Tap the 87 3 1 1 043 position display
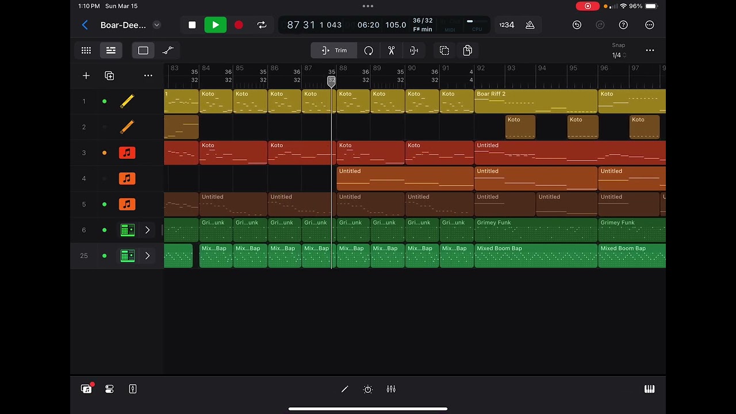Image resolution: width=736 pixels, height=414 pixels. click(x=314, y=25)
